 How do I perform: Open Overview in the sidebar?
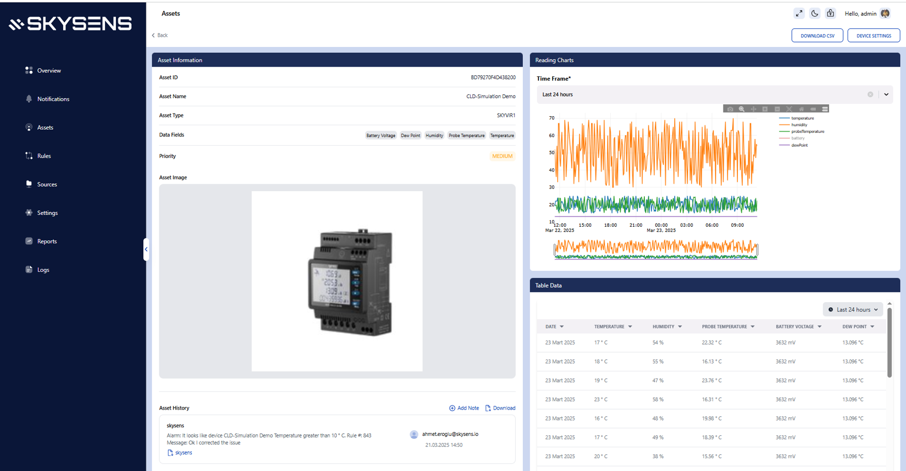click(43, 70)
